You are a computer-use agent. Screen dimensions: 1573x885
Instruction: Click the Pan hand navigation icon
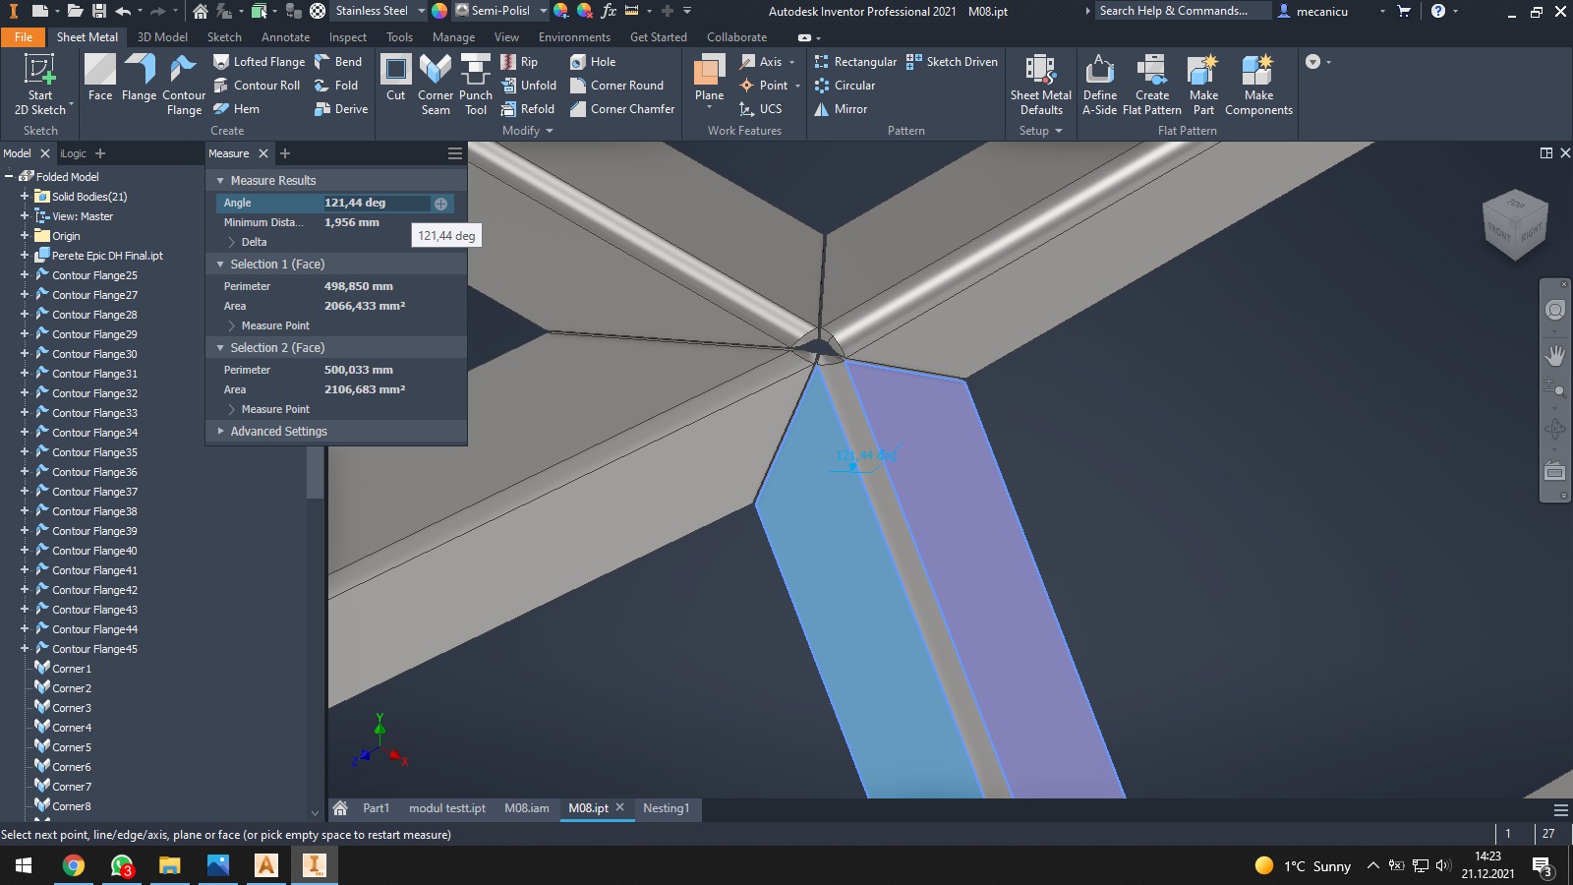(x=1554, y=354)
